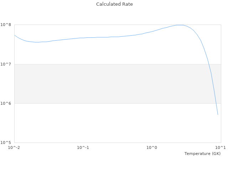Click the 10^1 x-axis tick label

tap(221, 147)
